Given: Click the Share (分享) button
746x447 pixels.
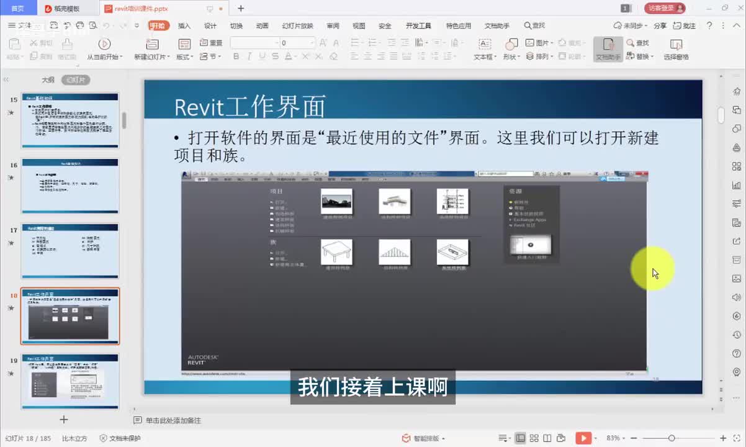Looking at the screenshot, I should click(x=660, y=25).
